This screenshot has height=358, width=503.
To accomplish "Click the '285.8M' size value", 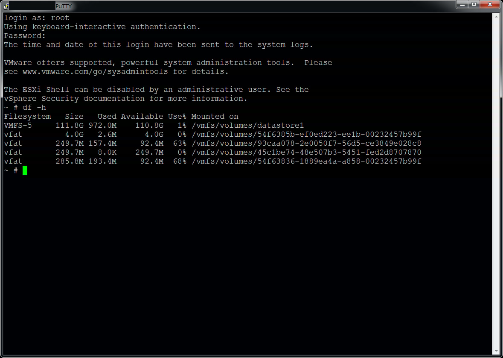I will [x=70, y=161].
